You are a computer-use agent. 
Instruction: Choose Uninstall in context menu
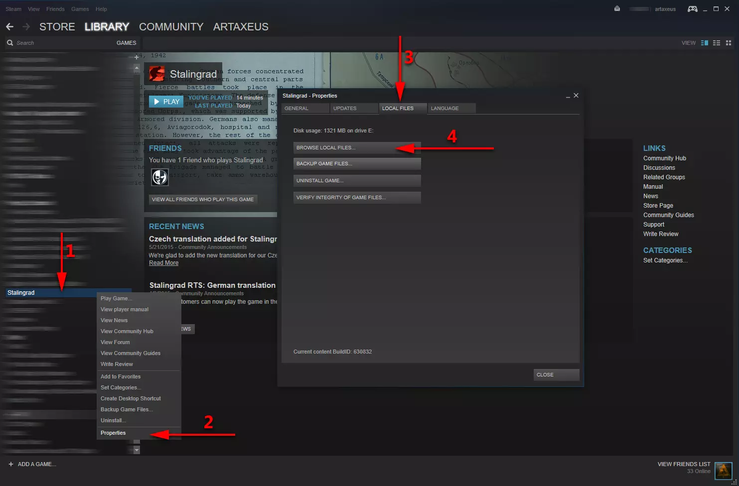pyautogui.click(x=139, y=420)
